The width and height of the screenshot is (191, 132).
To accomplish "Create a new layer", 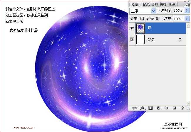I will coord(174,108).
